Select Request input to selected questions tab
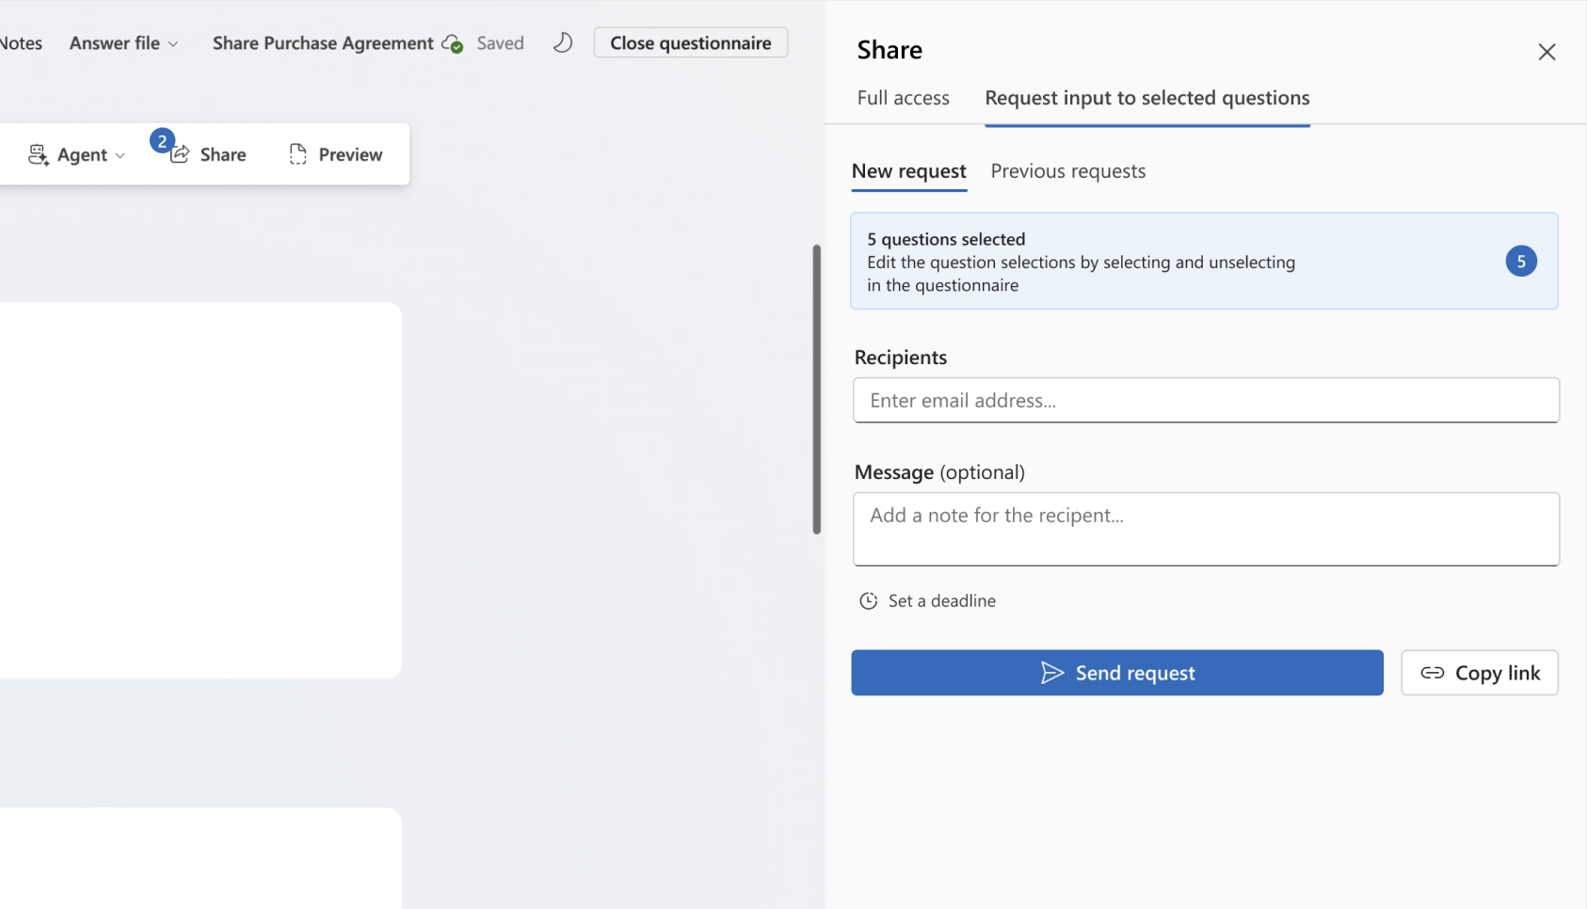Screen dimensions: 1587x909 pyautogui.click(x=1146, y=98)
